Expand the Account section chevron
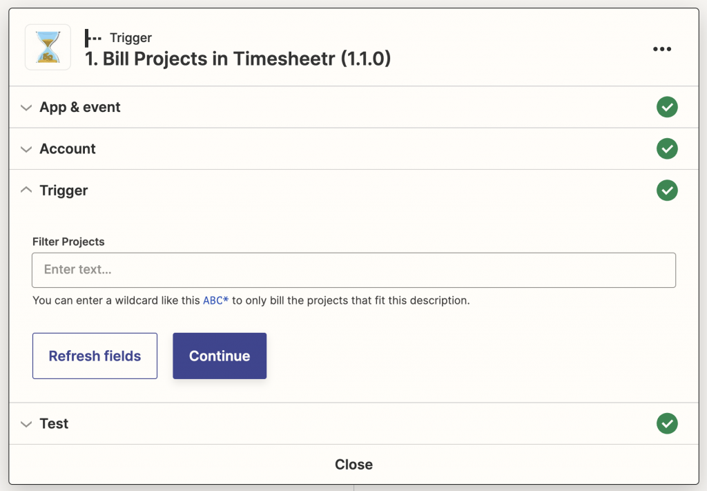The height and width of the screenshot is (491, 707). pos(27,149)
